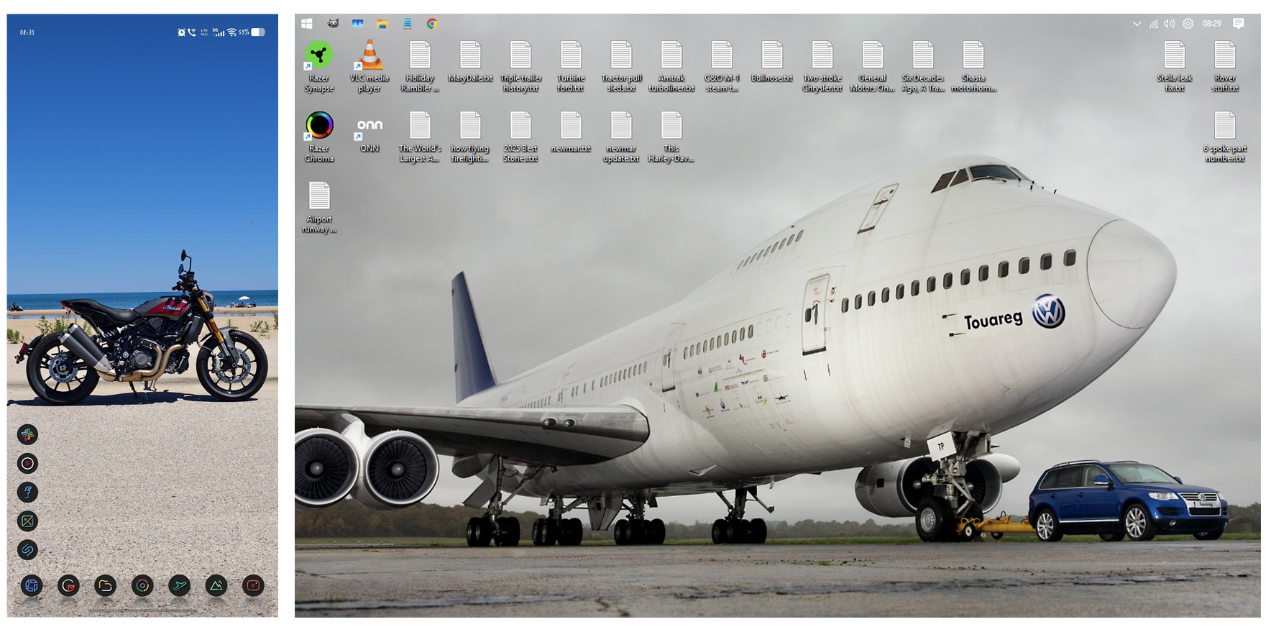The height and width of the screenshot is (627, 1276).
Task: Tap the Wi-Fi calling status icon on phone
Action: pos(192,32)
